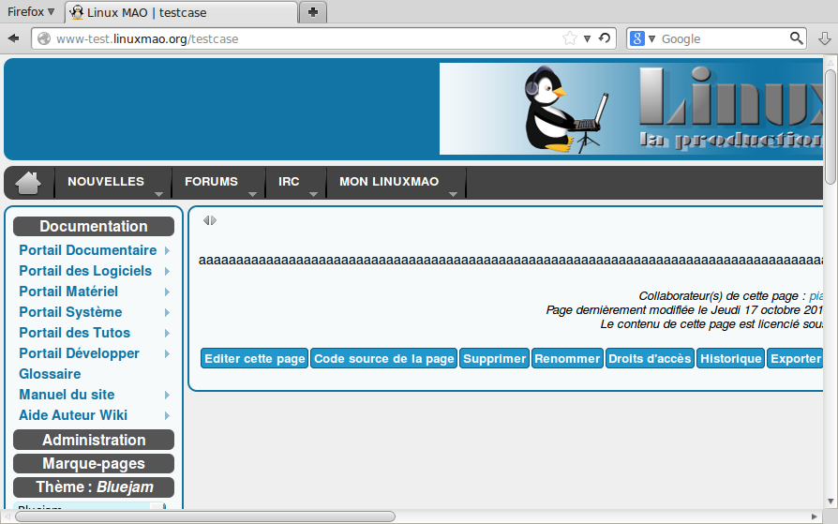838x524 pixels.
Task: Open Portail Système link
Action: (x=70, y=312)
